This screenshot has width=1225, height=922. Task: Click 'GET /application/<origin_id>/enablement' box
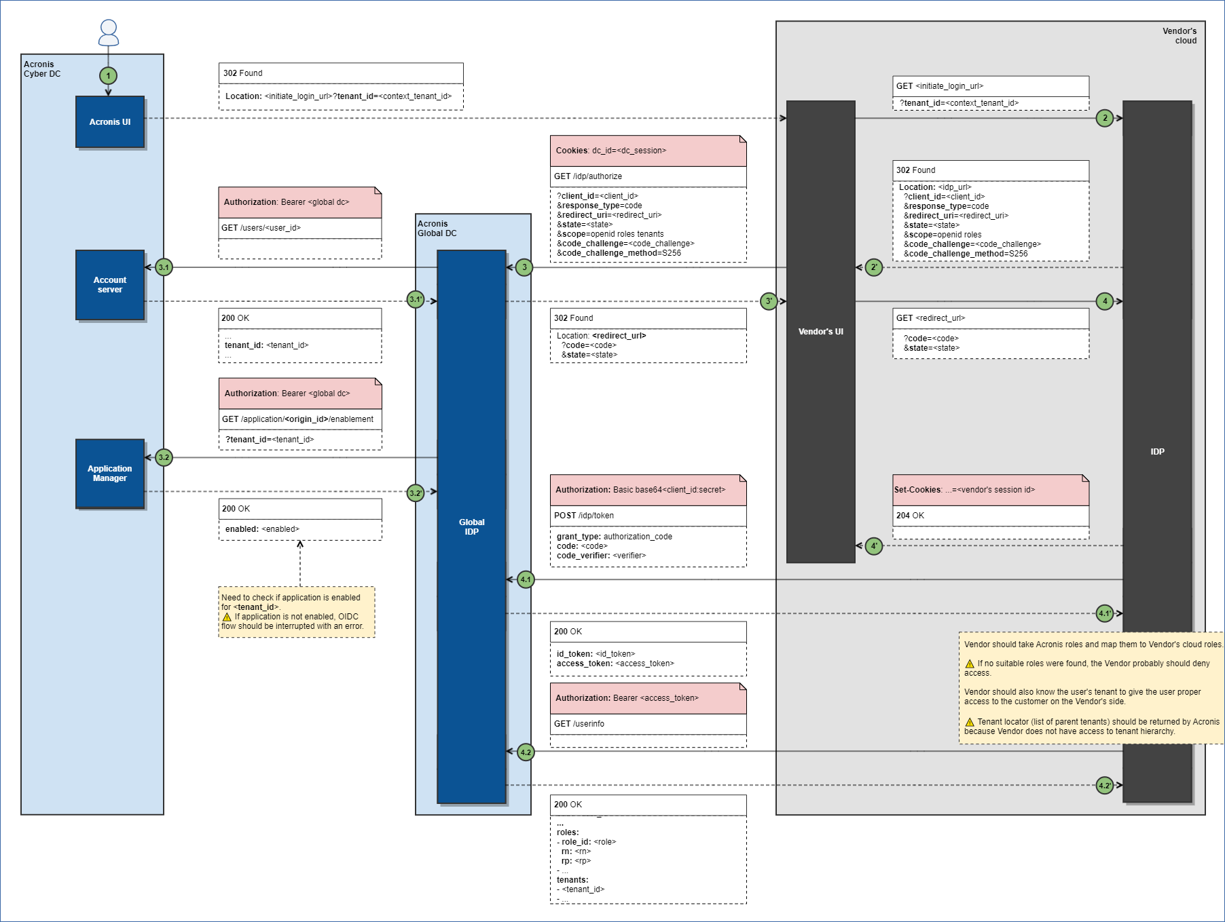click(x=300, y=419)
